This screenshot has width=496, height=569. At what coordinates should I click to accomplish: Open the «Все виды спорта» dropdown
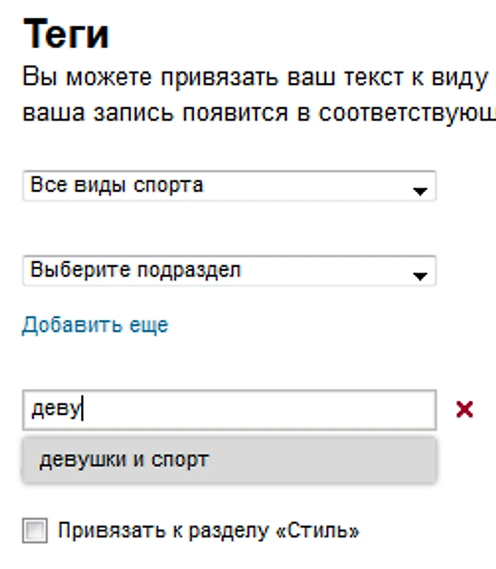click(x=229, y=185)
